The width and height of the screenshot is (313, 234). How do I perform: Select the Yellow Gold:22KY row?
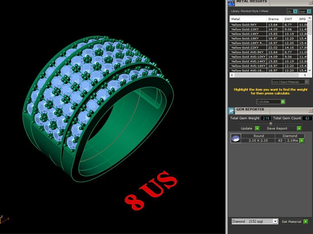click(269, 47)
